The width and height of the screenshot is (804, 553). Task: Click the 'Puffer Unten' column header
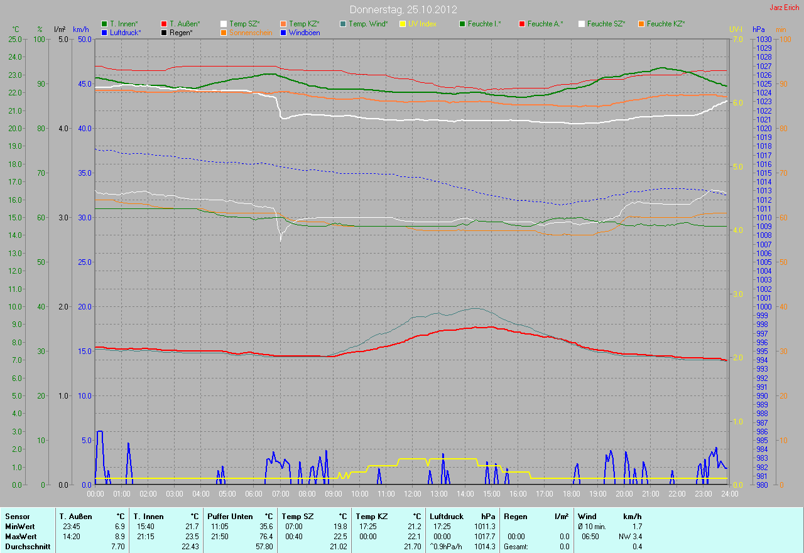tap(230, 517)
